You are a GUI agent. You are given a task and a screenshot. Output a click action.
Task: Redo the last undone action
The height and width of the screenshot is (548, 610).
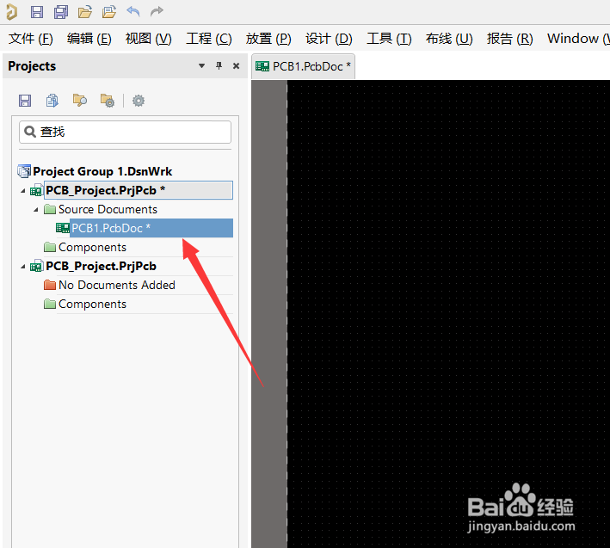pos(157,11)
